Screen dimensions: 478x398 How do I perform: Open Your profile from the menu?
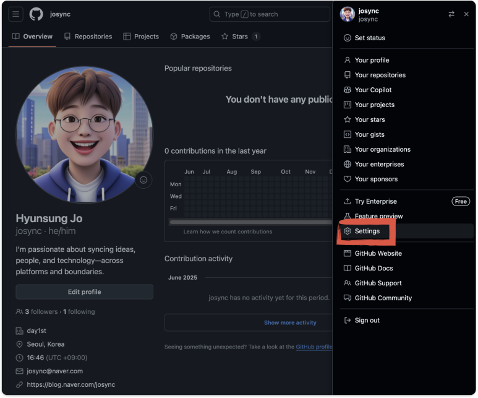tap(407, 60)
